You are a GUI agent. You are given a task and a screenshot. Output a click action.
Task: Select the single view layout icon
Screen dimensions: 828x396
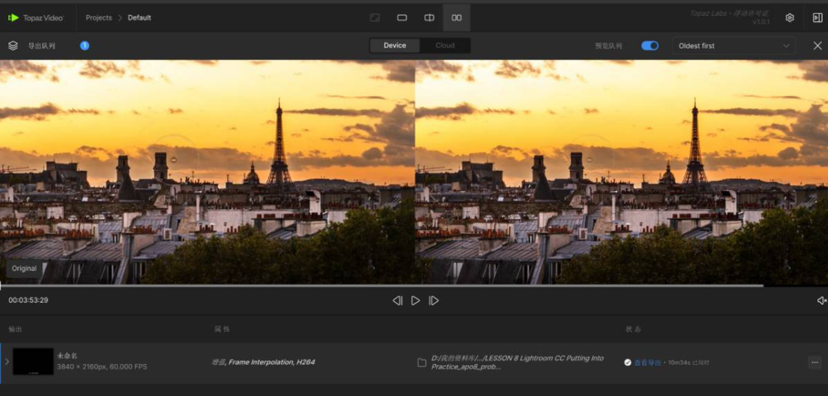tap(402, 18)
